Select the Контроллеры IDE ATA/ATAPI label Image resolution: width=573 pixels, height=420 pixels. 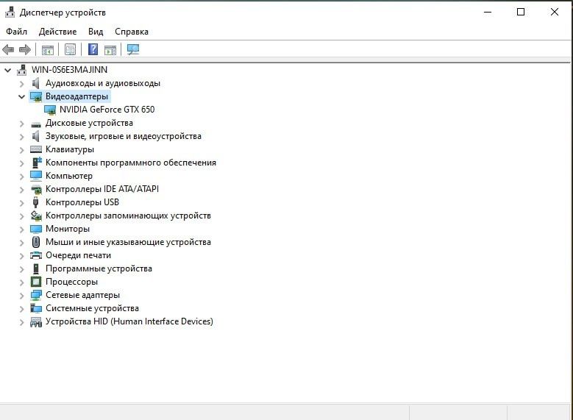[102, 189]
